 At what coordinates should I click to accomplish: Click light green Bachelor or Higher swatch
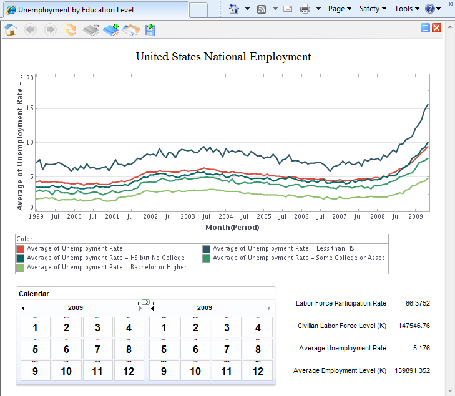[x=21, y=268]
